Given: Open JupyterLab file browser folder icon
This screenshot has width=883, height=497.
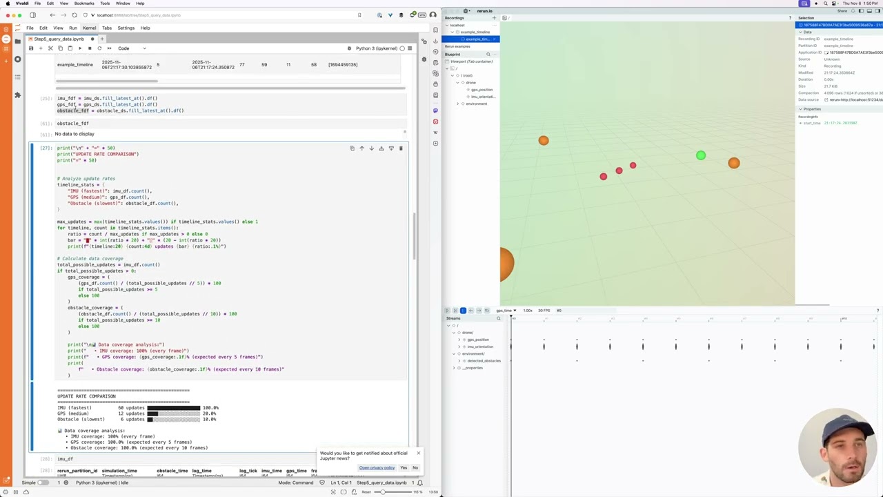Looking at the screenshot, I should (x=18, y=40).
